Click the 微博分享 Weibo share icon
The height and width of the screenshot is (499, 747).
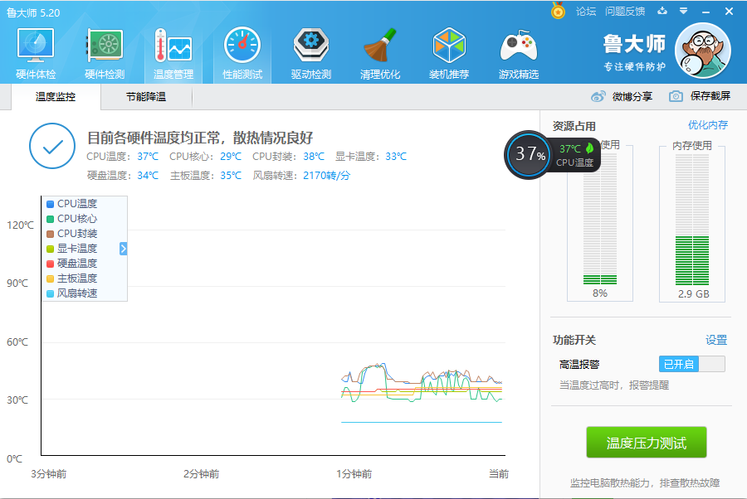(599, 96)
